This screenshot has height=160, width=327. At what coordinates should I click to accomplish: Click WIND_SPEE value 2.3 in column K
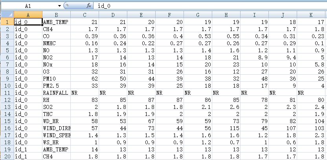pos(311,135)
